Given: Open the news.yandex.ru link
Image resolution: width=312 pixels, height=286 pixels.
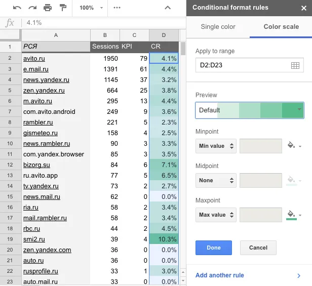Looking at the screenshot, I should (x=46, y=80).
